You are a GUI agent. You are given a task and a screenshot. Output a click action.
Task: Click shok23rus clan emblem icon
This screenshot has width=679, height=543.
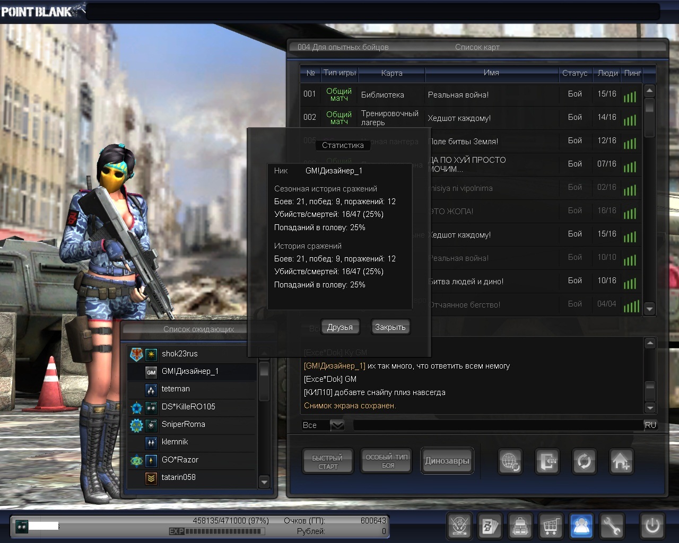[136, 354]
